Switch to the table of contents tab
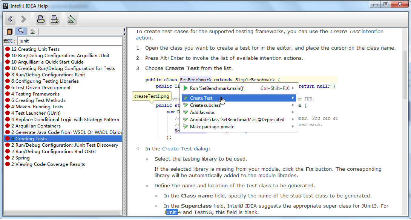The image size is (411, 220). [10, 31]
